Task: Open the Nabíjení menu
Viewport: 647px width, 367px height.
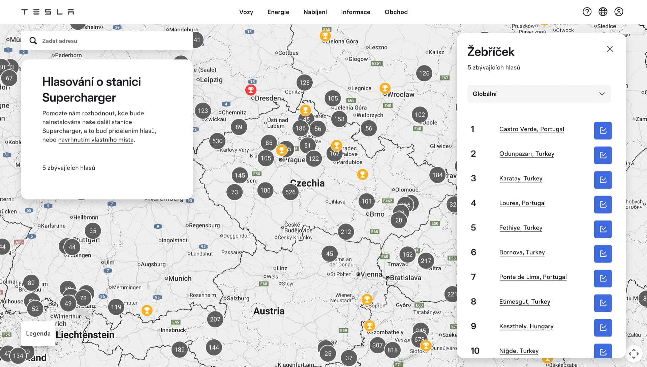Action: click(x=315, y=12)
